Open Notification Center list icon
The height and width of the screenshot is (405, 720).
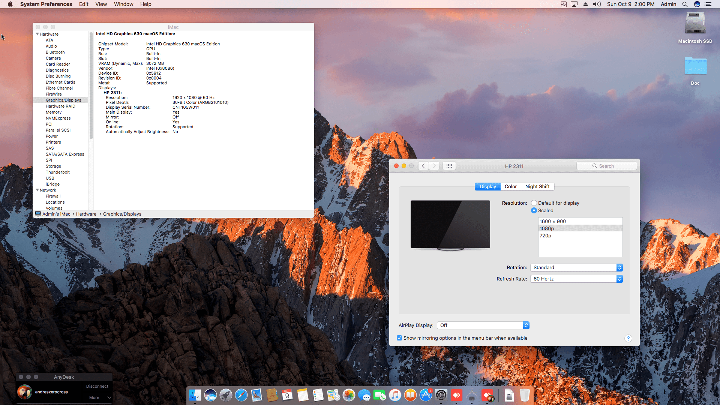coord(708,4)
